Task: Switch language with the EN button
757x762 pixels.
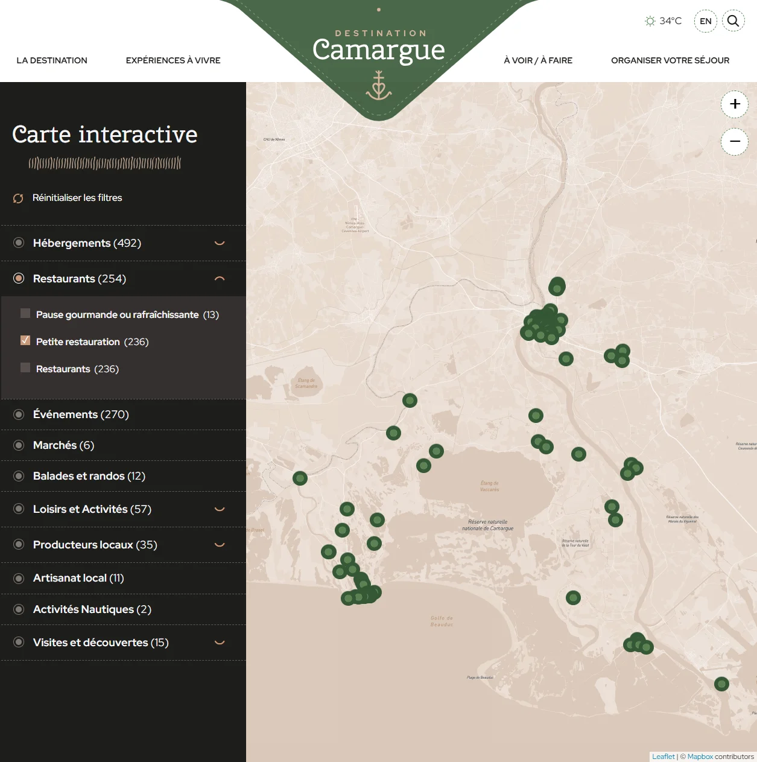Action: click(706, 21)
